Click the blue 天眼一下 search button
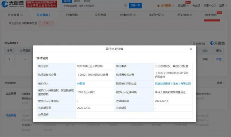Image resolution: width=231 pixels, height=137 pixels. (135, 5)
